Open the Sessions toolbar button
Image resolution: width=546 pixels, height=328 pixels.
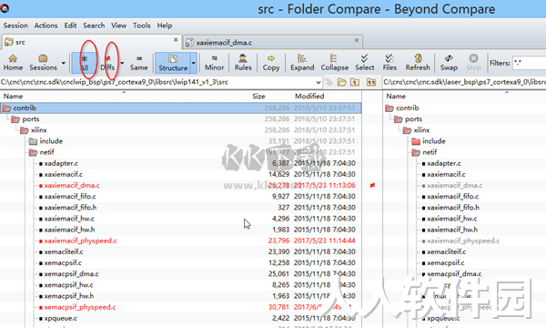[43, 63]
